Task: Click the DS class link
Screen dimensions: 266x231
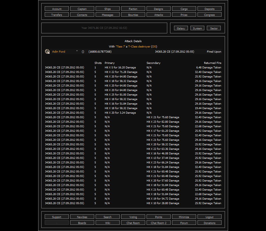Action: click(154, 46)
